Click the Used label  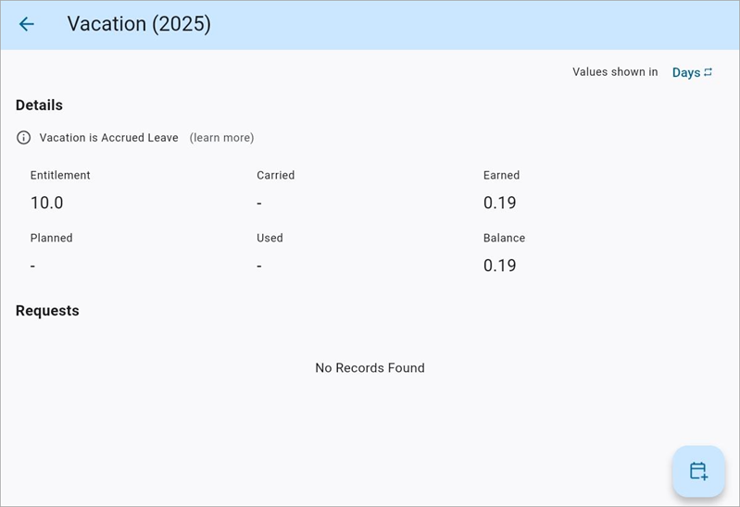coord(270,238)
